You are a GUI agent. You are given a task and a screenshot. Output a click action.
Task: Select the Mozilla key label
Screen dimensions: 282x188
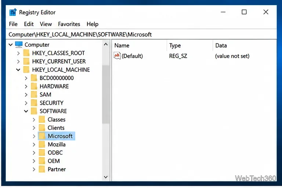coord(57,144)
